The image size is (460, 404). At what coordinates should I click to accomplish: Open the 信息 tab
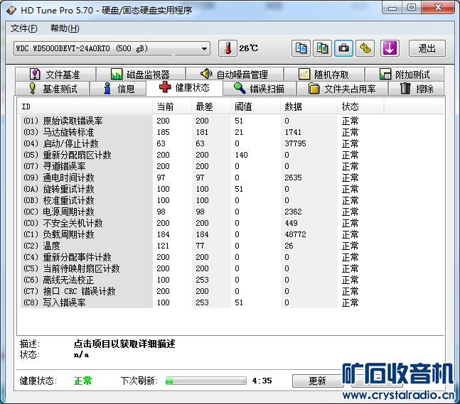pyautogui.click(x=118, y=89)
